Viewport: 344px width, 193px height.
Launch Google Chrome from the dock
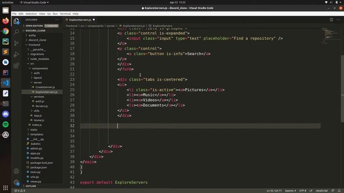pyautogui.click(x=5, y=31)
